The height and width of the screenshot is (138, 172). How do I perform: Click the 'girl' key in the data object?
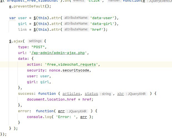(31, 82)
